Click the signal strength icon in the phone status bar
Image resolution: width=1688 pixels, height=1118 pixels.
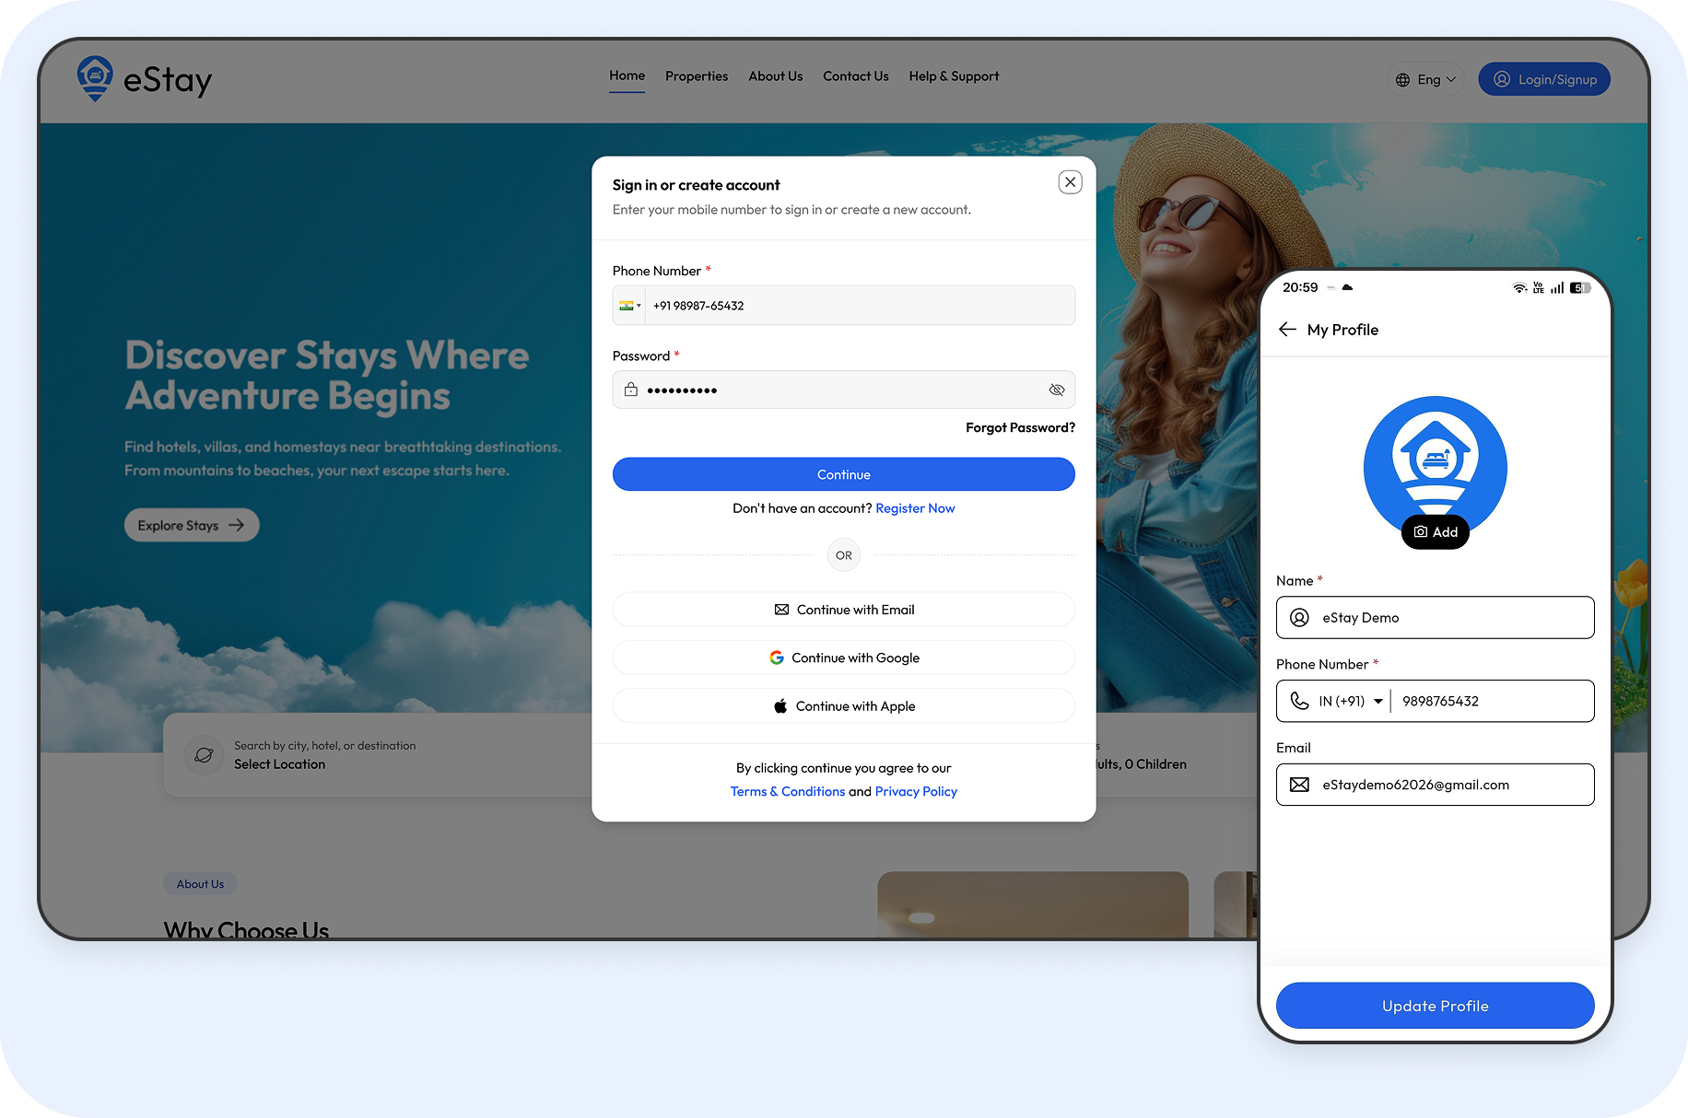point(1557,288)
